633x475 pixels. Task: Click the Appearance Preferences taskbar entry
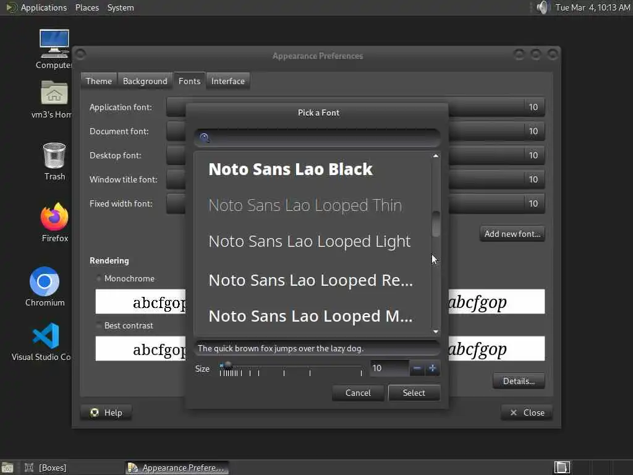177,468
